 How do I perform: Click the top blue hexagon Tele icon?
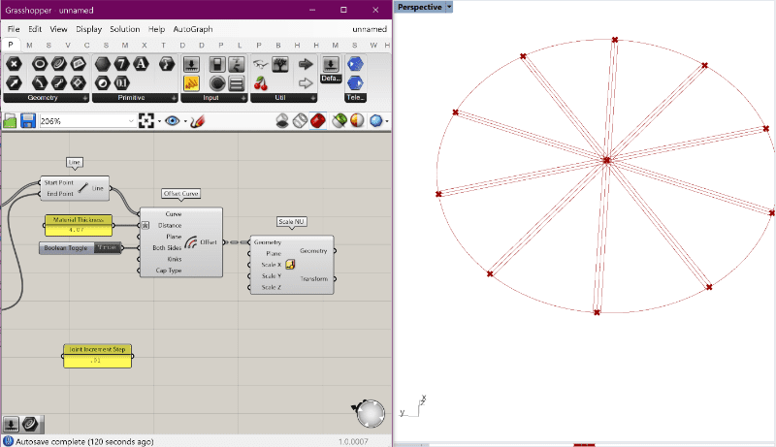[x=355, y=64]
